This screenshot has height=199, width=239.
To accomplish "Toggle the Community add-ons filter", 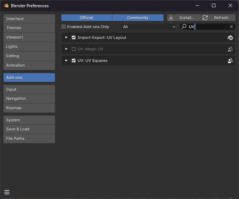I will pos(138,18).
